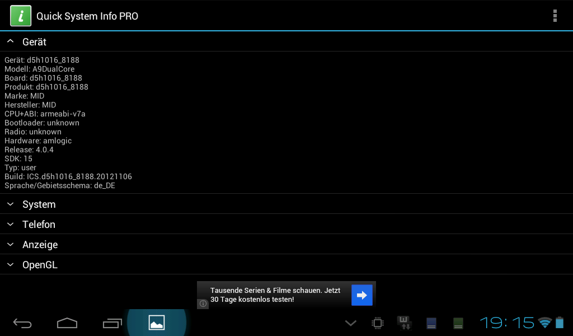Expand the Telefon section
Viewport: 573px width, 336px height.
coord(38,225)
